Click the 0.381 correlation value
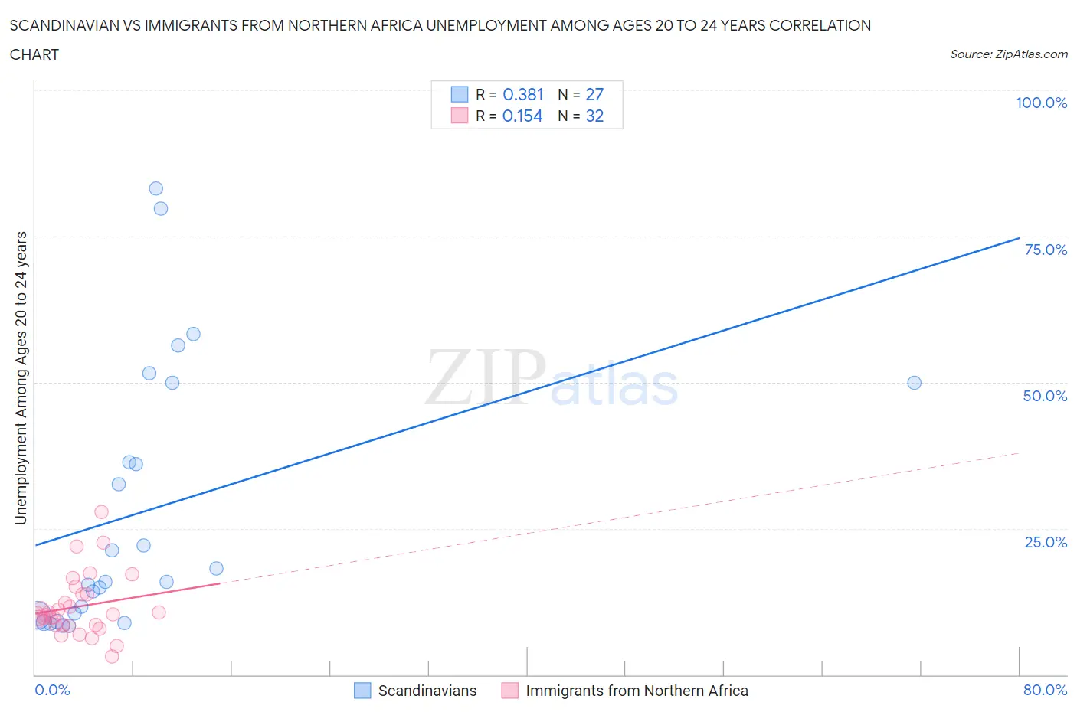This screenshot has width=1077, height=712. pyautogui.click(x=523, y=94)
